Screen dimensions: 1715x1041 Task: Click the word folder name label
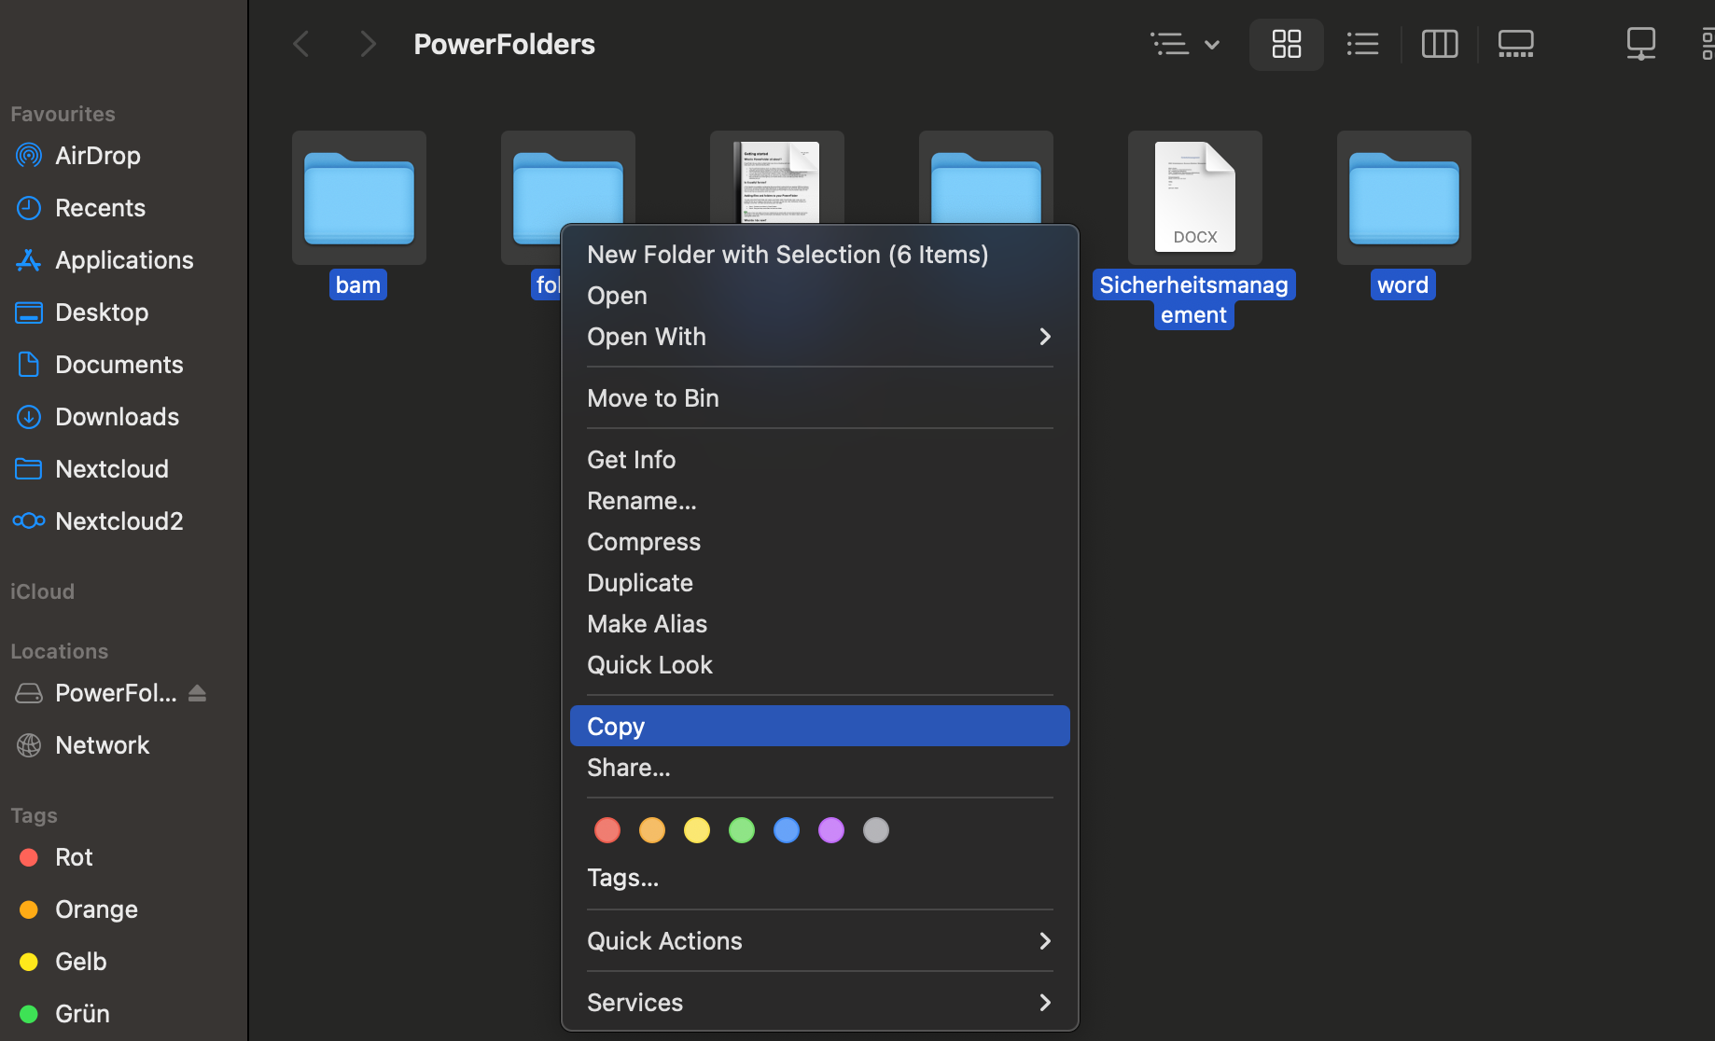click(x=1403, y=285)
